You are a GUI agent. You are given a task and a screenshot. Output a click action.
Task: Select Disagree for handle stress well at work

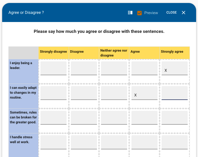pyautogui.click(x=84, y=142)
